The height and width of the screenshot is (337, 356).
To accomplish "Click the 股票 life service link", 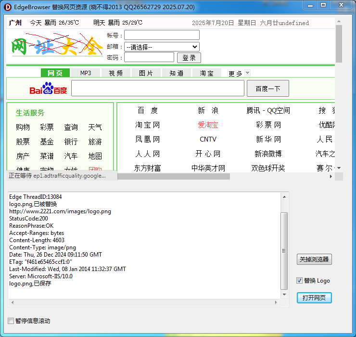I will 23,142.
